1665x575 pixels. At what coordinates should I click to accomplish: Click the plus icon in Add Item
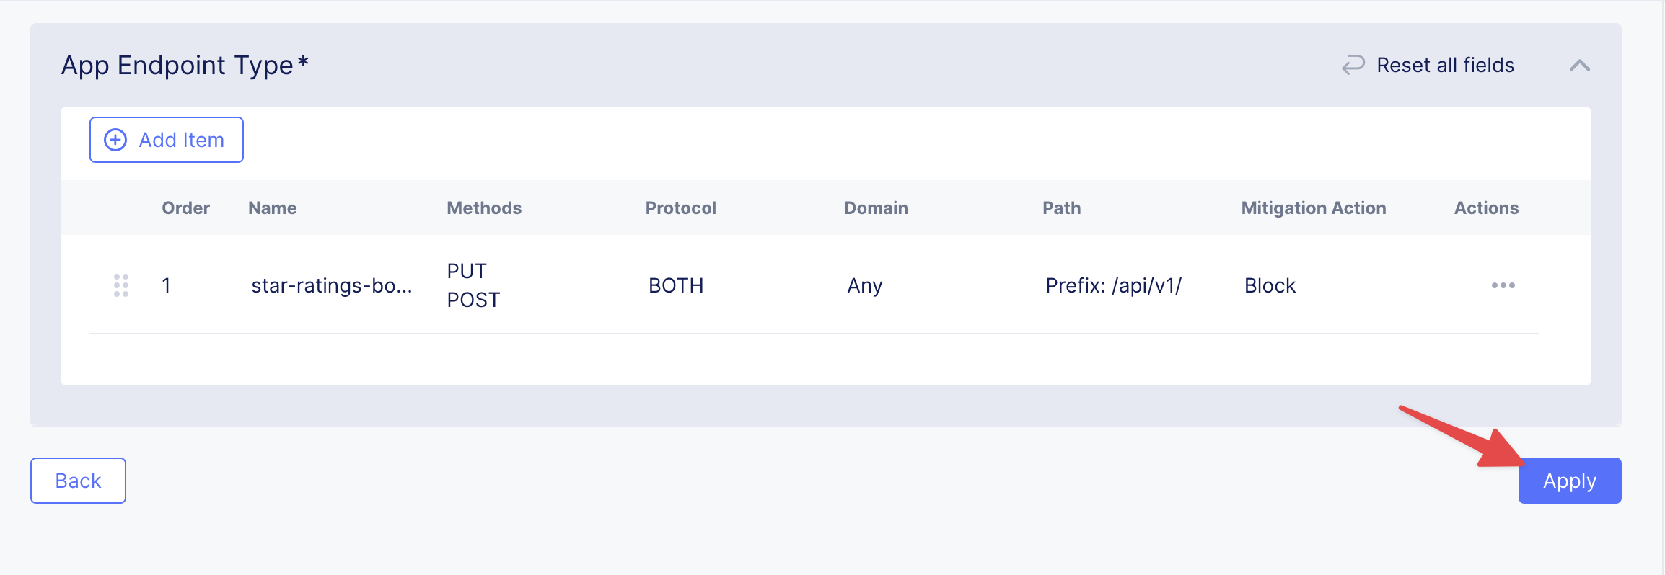coord(115,140)
